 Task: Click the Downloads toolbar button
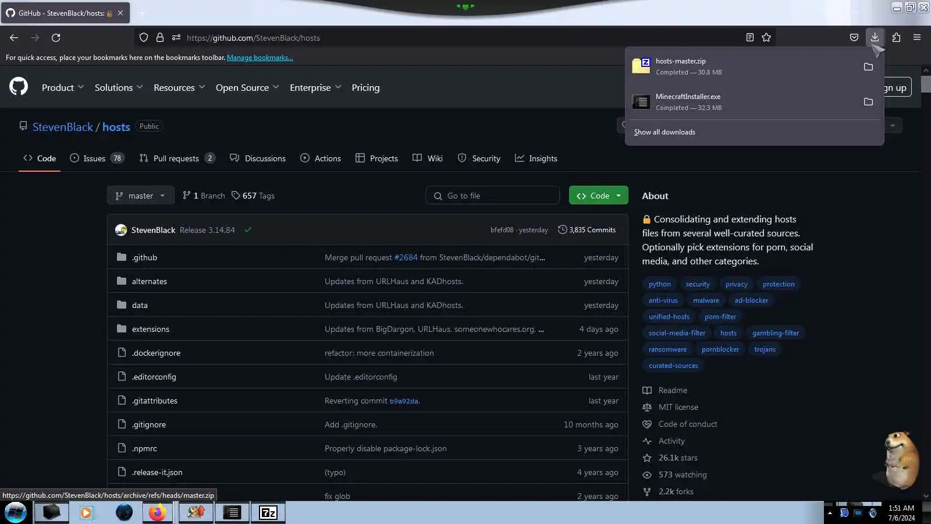pyautogui.click(x=875, y=37)
